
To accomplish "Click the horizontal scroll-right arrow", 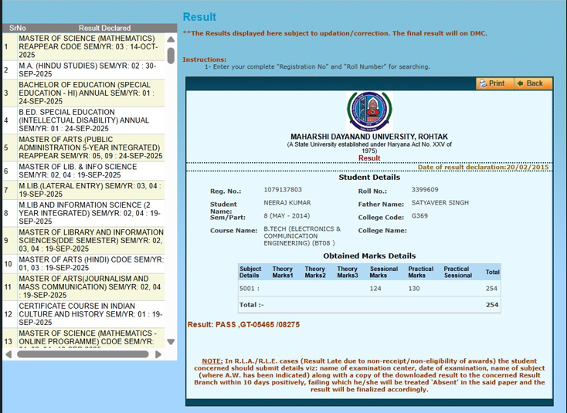I will click(x=158, y=354).
